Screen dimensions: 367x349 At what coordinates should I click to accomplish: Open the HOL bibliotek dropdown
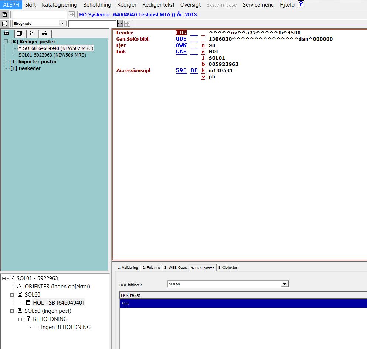(284, 284)
